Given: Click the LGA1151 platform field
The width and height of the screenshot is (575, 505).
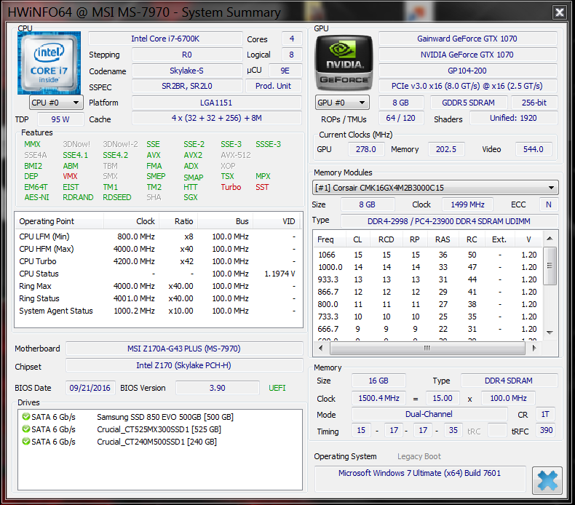Looking at the screenshot, I should tap(217, 103).
